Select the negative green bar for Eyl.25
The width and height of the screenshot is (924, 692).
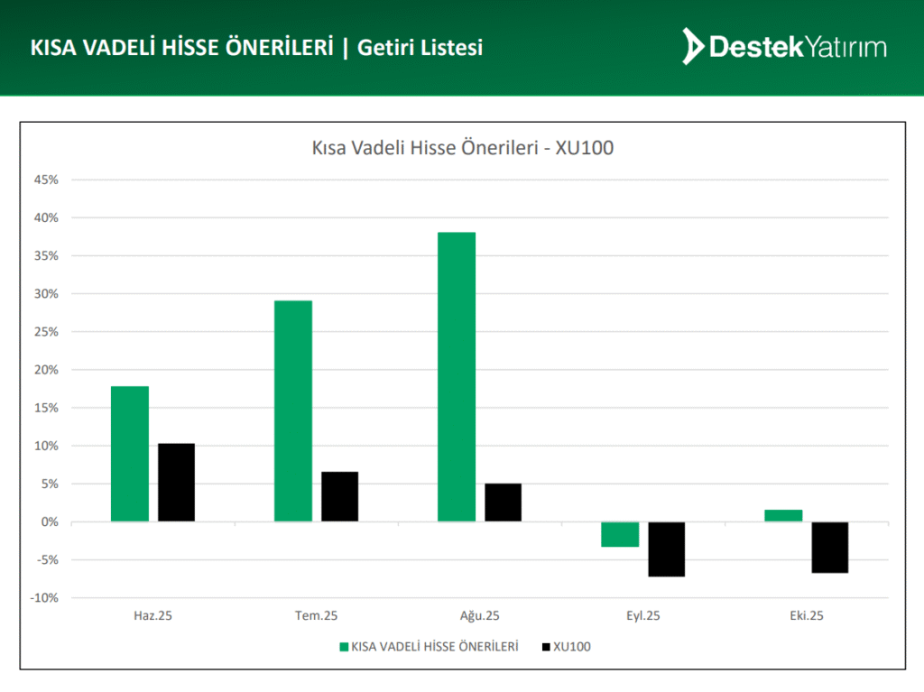click(x=620, y=534)
